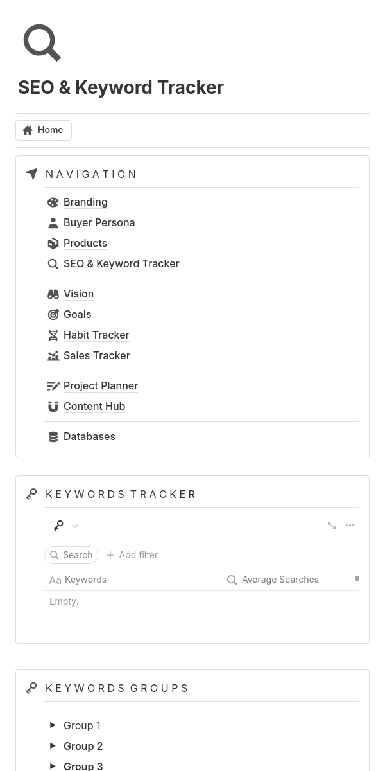The image size is (385, 771).
Task: Toggle the expand view arrows on the table
Action: pyautogui.click(x=332, y=525)
